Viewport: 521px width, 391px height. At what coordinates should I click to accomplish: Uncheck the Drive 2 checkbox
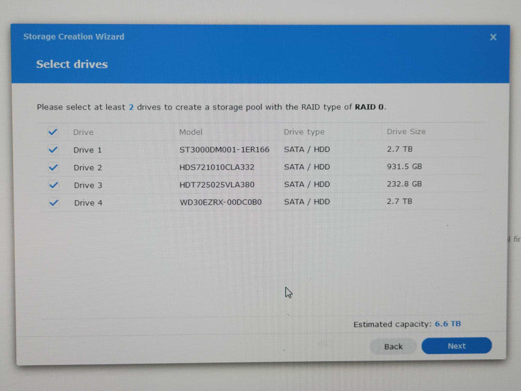tap(53, 167)
